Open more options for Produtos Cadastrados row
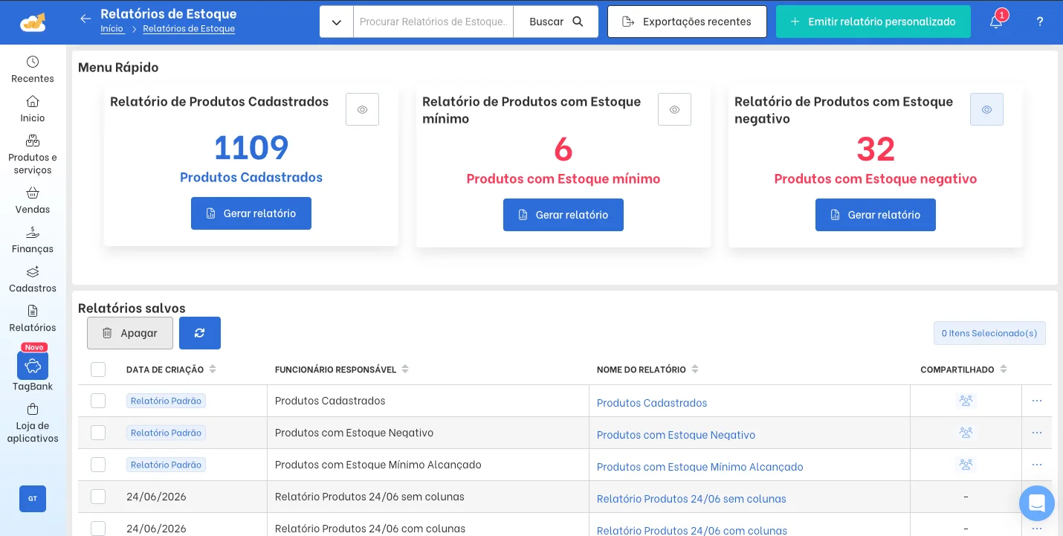 pos(1037,401)
